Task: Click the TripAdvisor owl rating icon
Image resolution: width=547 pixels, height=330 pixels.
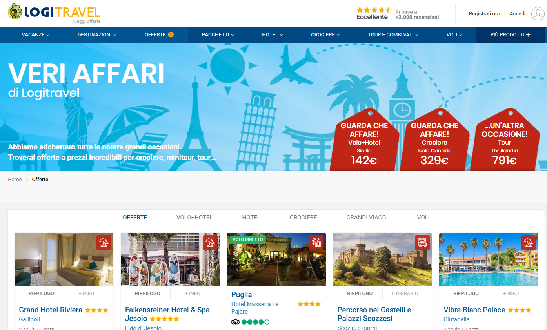Action: coord(235,322)
